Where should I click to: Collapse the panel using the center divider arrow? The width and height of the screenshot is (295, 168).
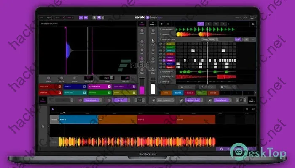click(147, 105)
